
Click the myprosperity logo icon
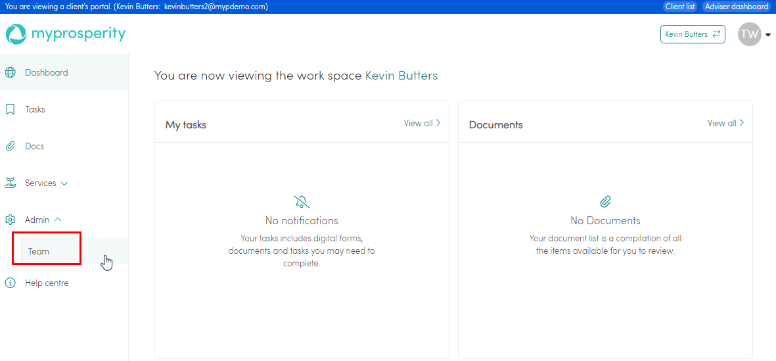click(x=16, y=34)
